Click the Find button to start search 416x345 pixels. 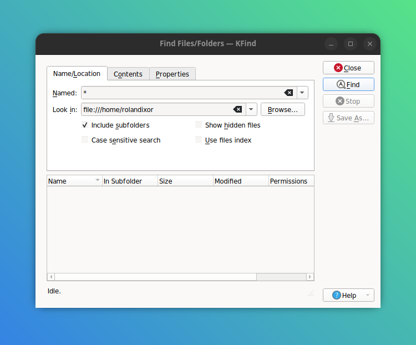click(x=348, y=84)
